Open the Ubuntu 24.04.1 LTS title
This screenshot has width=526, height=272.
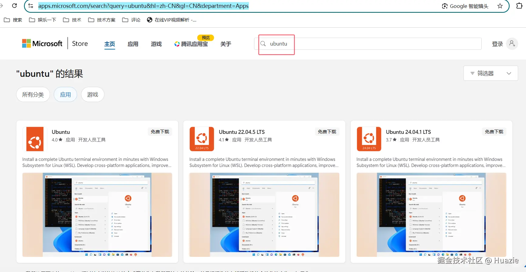click(x=409, y=132)
